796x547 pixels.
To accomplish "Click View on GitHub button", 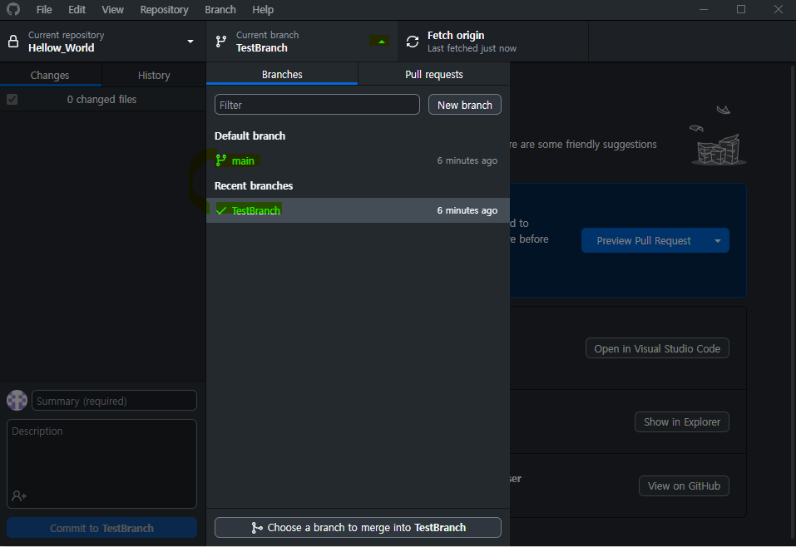I will pyautogui.click(x=684, y=485).
